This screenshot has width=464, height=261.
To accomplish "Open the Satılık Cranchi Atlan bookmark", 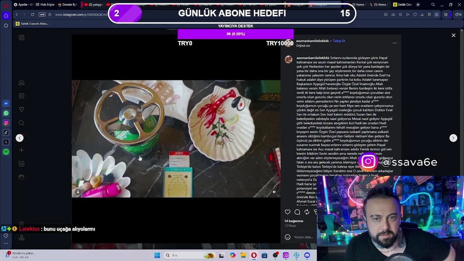I will [32, 24].
